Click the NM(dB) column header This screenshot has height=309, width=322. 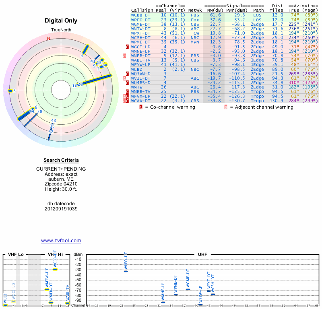point(213,10)
